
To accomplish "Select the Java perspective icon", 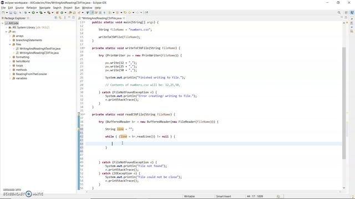I will click(352, 13).
